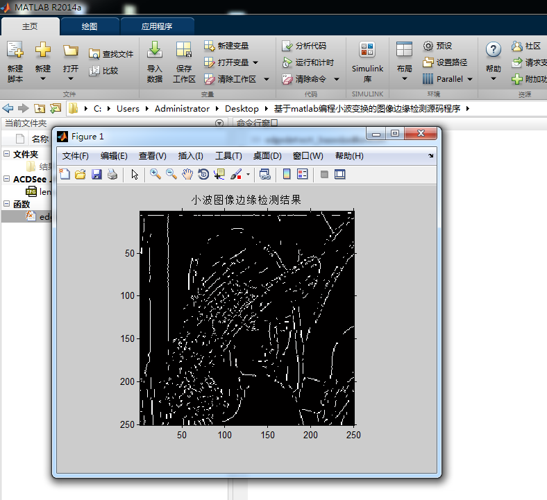Click Desktop in the address path
Image resolution: width=547 pixels, height=500 pixels.
[x=242, y=109]
